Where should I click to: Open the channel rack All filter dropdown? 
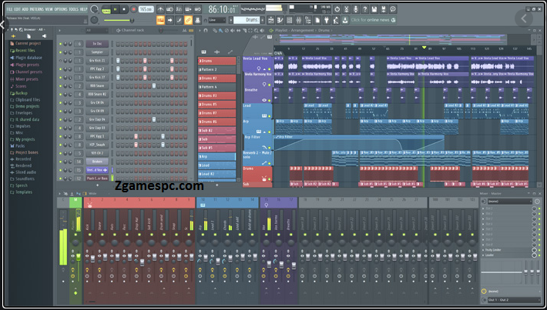[x=96, y=30]
